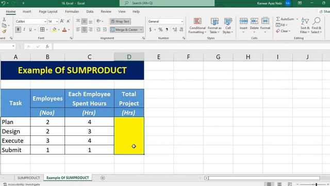
Task: Open the Data tab
Action: tap(90, 11)
